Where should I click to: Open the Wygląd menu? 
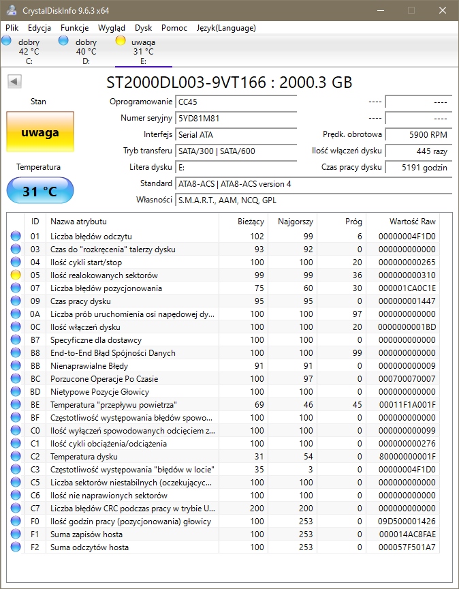(x=111, y=28)
